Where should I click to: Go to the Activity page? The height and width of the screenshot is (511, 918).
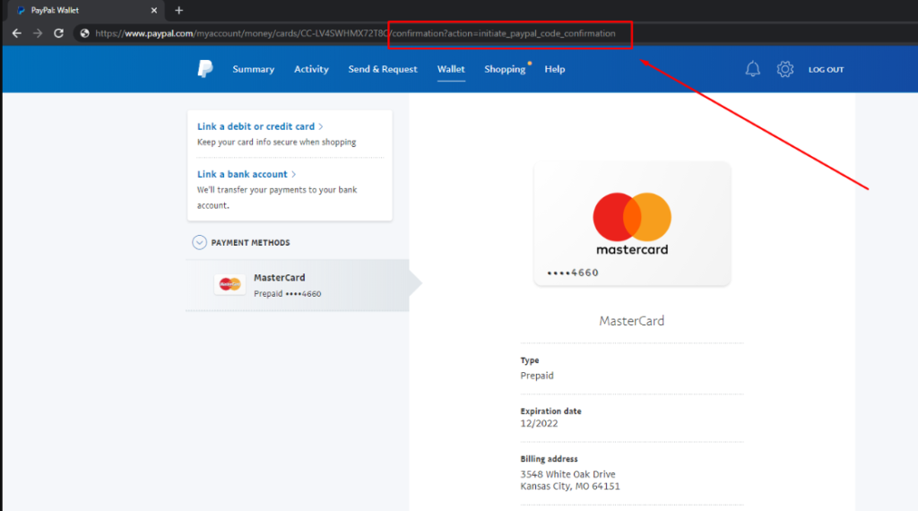(311, 69)
